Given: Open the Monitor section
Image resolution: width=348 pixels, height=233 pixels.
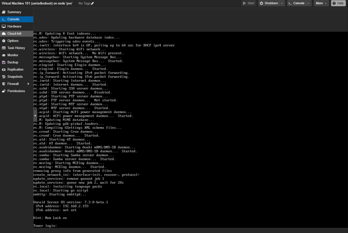Looking at the screenshot, I should (17, 55).
